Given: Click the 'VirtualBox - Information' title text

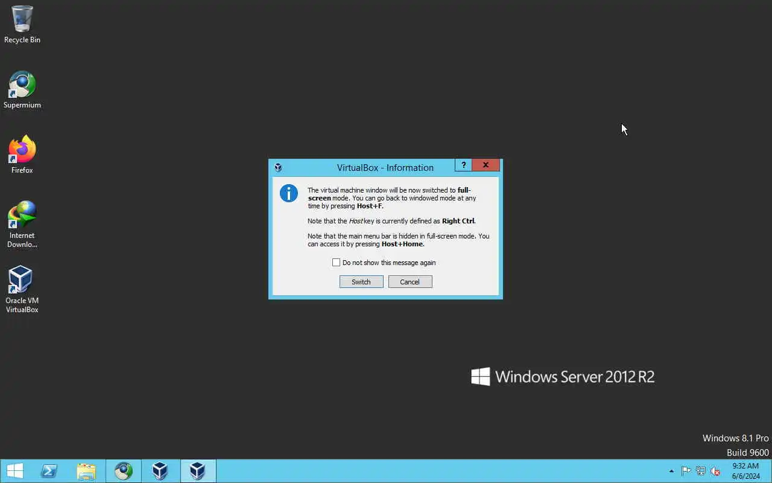Looking at the screenshot, I should click(385, 168).
